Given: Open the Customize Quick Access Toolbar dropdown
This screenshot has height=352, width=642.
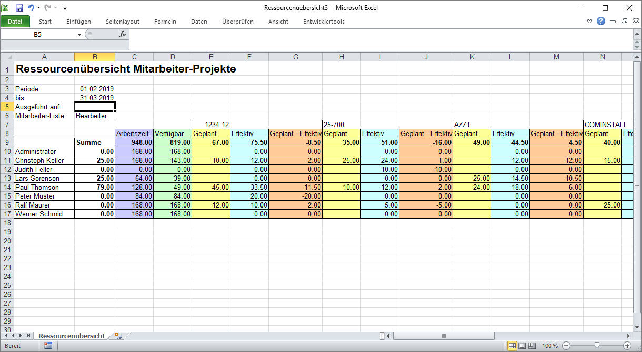Looking at the screenshot, I should point(64,8).
